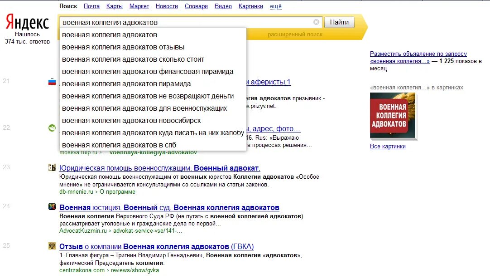
Task: Follow the 'О программе' breadcrumb link
Action: click(x=117, y=191)
